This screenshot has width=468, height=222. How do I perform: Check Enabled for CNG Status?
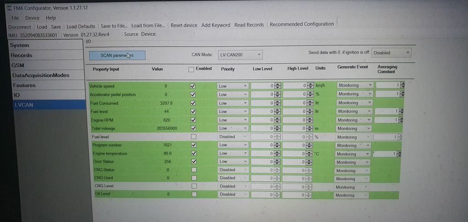(194, 170)
